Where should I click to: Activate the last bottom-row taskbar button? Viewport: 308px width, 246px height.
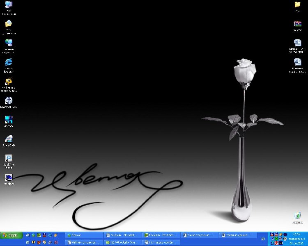point(161,242)
